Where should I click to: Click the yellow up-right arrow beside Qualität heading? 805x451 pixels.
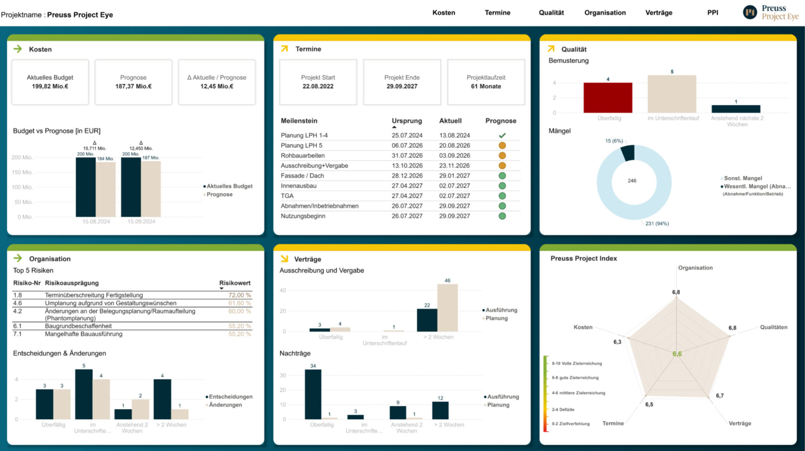(551, 49)
